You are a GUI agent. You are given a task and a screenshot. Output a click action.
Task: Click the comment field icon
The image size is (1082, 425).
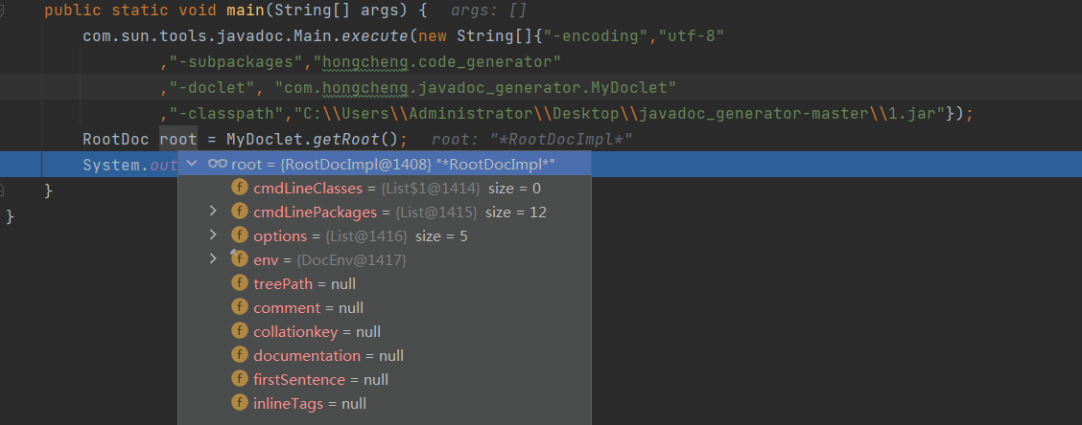pos(240,307)
